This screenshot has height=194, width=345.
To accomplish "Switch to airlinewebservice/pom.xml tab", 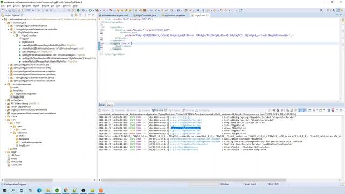I will [x=114, y=15].
